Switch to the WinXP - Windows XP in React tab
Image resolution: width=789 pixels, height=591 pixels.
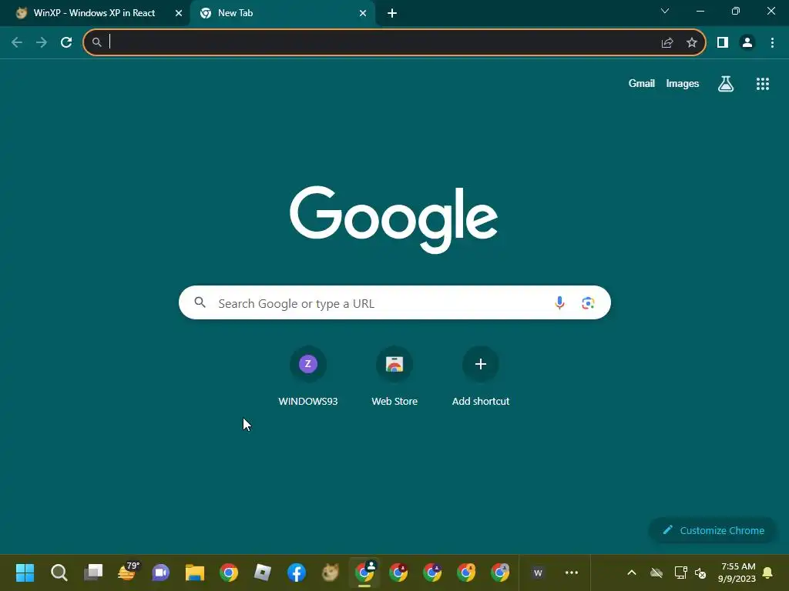click(94, 13)
